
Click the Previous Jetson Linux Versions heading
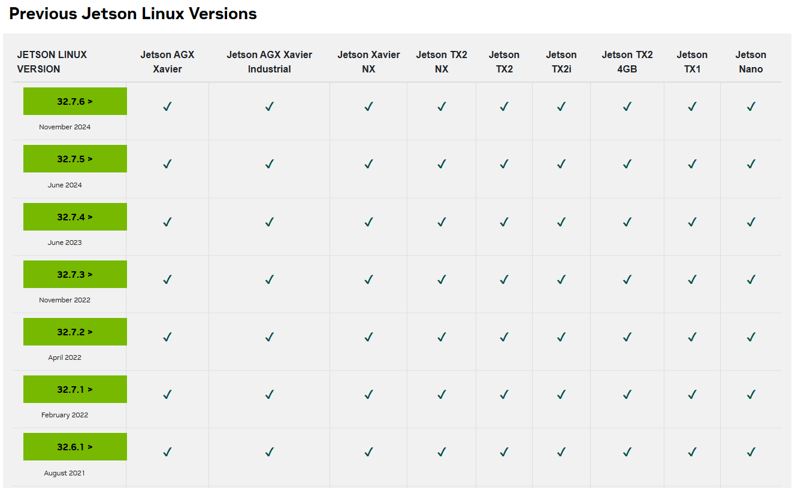[x=133, y=14]
